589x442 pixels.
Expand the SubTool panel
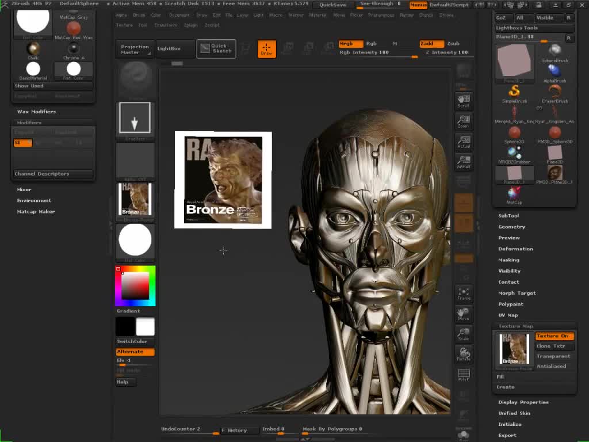coord(508,216)
